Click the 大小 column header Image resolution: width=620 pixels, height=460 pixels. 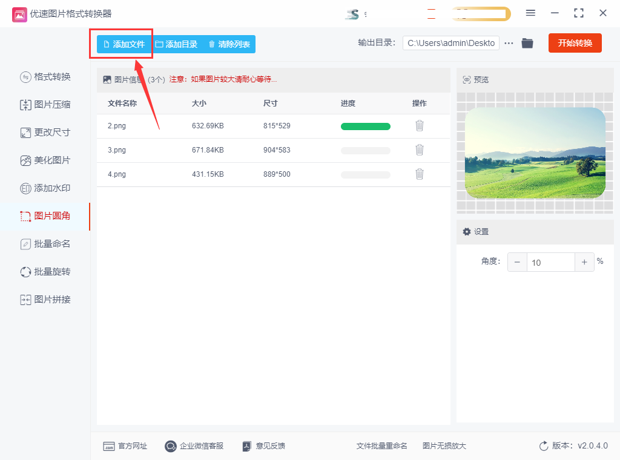pos(199,103)
